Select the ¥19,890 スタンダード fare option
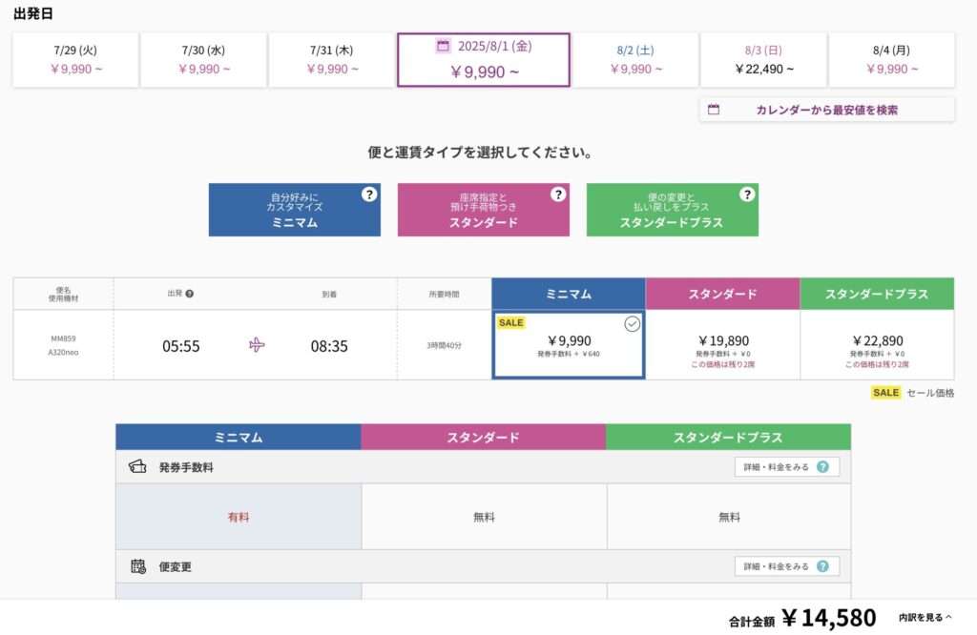 pos(723,345)
